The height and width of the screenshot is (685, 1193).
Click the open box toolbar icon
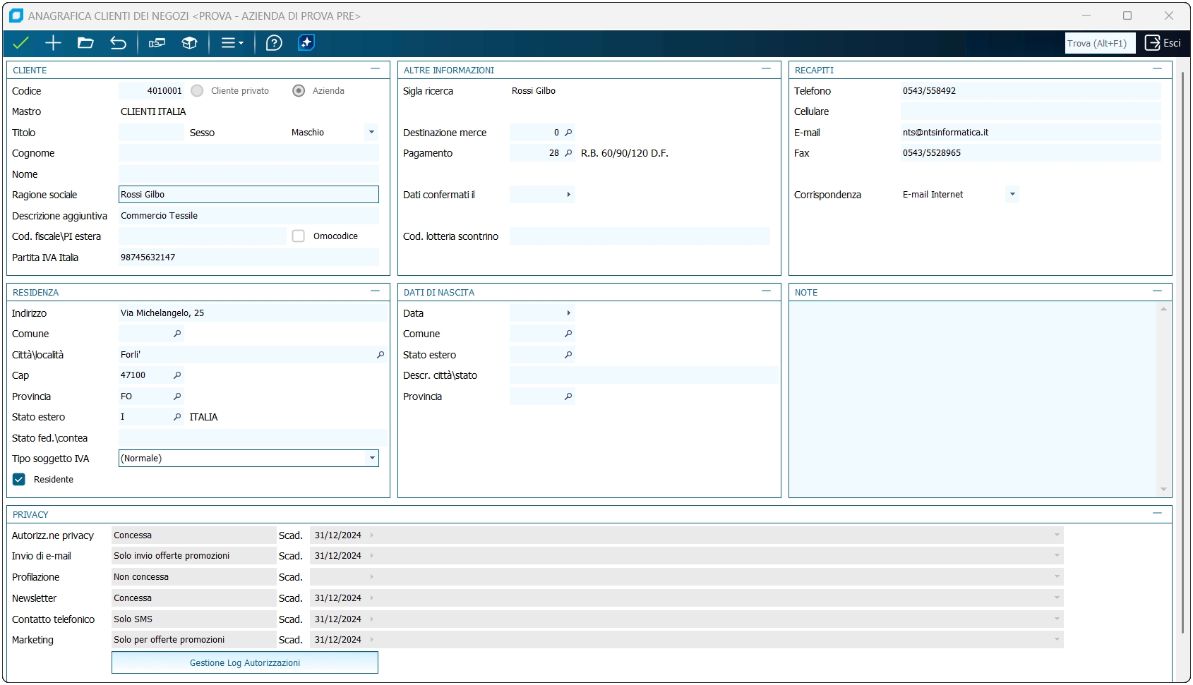click(x=189, y=43)
